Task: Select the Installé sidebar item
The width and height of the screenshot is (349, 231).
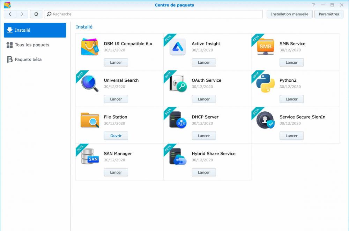Action: (35, 30)
